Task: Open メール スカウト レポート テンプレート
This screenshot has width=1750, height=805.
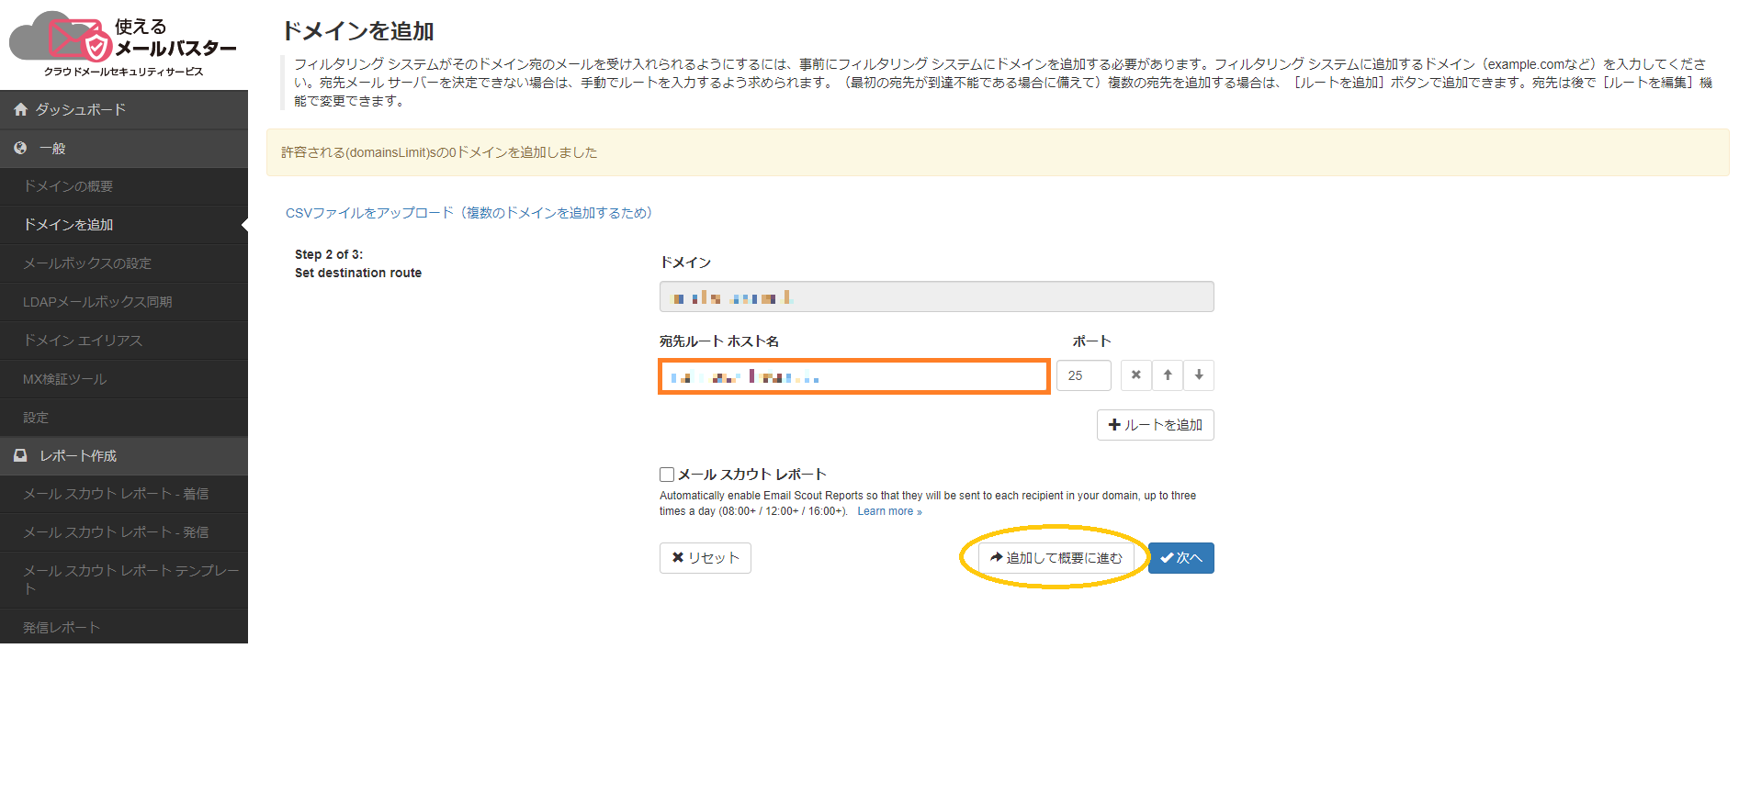Action: click(124, 580)
